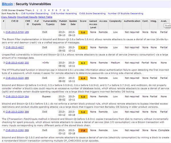The width and height of the screenshot is (171, 143).
Task: Open CWE ID 264 for CVE-2013-3219
Action: [27, 96]
